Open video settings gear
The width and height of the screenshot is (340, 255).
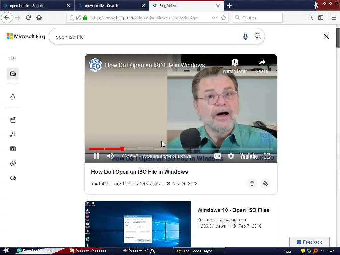(x=231, y=156)
